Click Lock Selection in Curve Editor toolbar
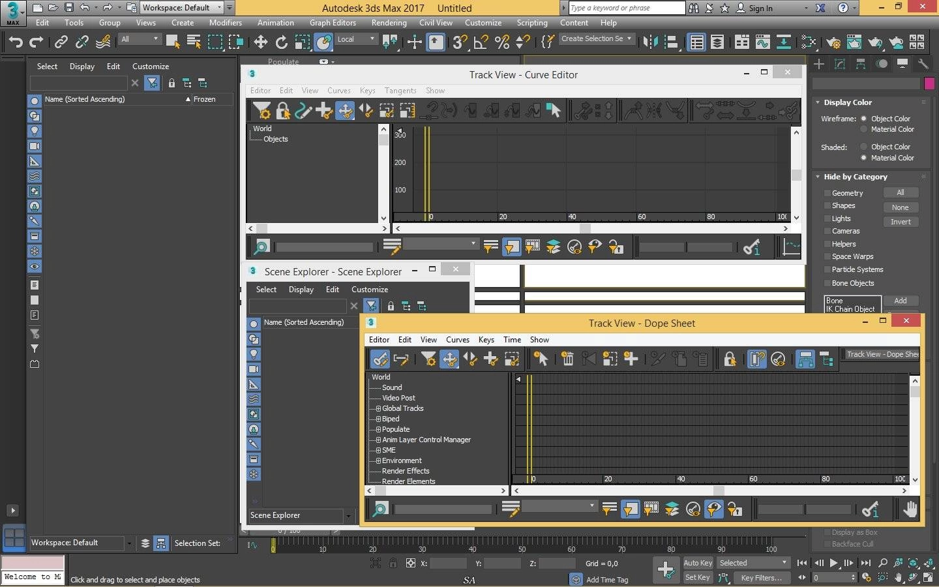This screenshot has width=939, height=587. 282,111
